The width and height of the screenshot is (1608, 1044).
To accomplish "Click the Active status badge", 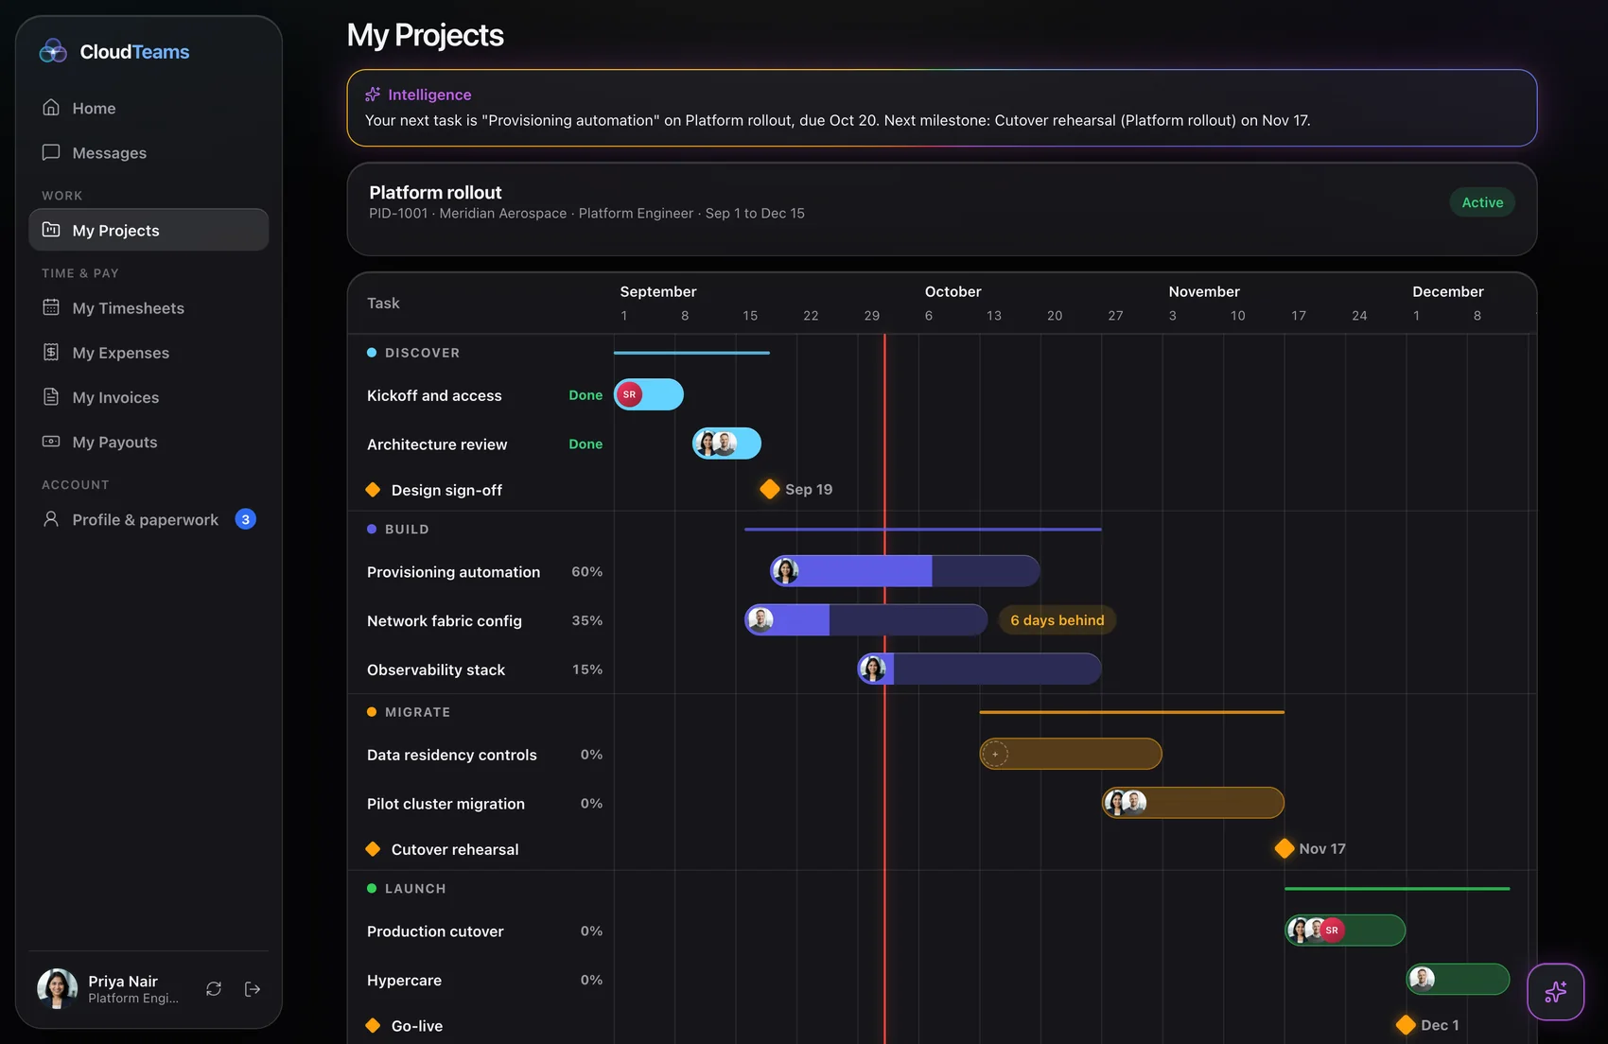I will tap(1482, 202).
